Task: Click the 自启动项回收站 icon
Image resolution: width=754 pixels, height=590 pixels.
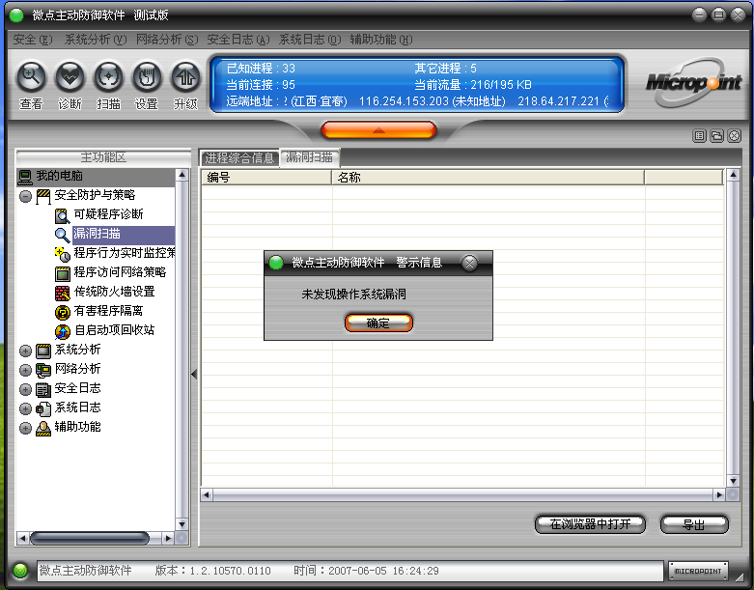Action: point(62,331)
